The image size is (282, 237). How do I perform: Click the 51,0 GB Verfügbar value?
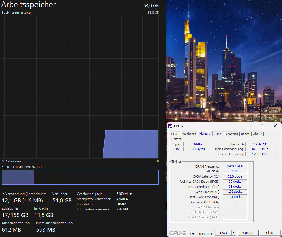(62, 200)
